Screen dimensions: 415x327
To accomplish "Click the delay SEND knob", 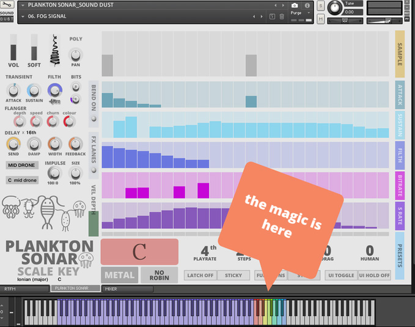I will (13, 144).
